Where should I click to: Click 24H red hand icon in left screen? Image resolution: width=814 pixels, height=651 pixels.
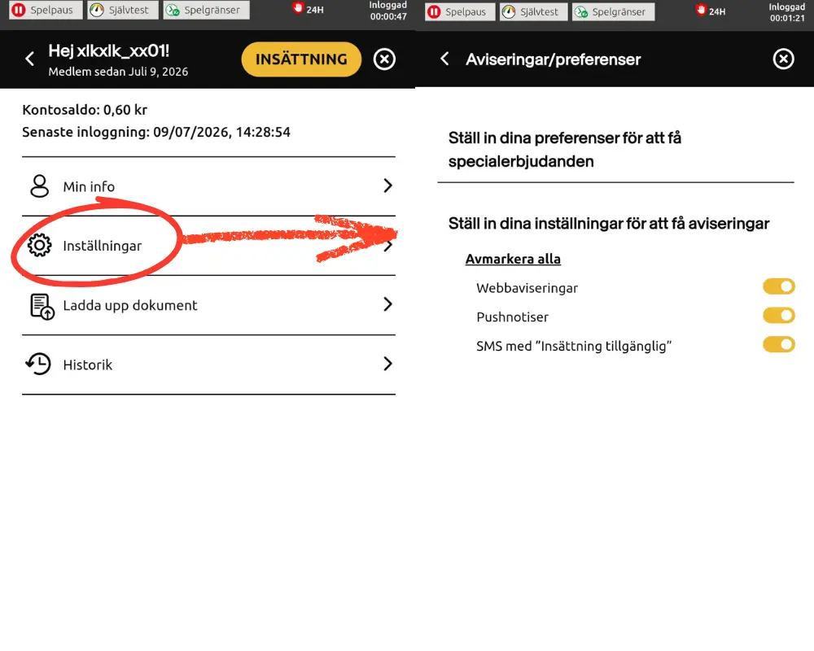[297, 8]
